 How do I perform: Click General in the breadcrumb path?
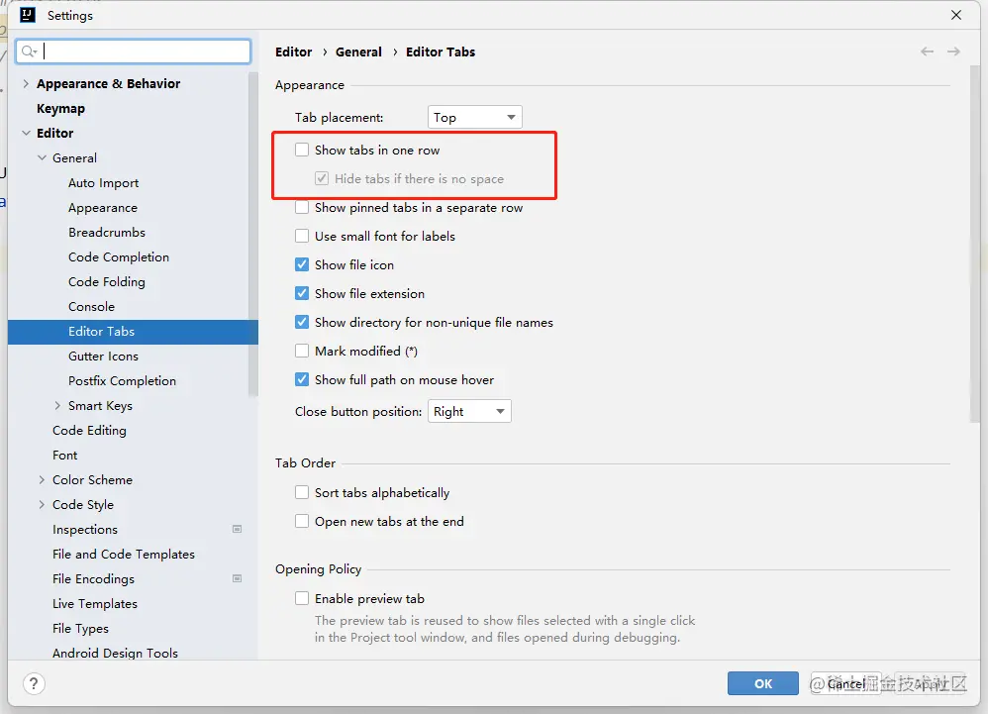pyautogui.click(x=358, y=51)
